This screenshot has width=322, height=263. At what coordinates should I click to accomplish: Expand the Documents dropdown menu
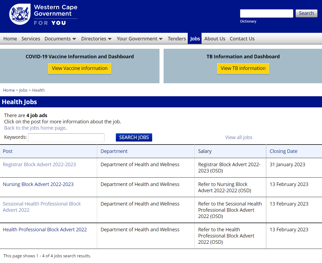60,39
